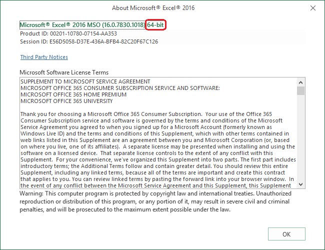This screenshot has width=325, height=250.
Task: Select the Excel 2016 MSO version text
Action: pos(82,25)
